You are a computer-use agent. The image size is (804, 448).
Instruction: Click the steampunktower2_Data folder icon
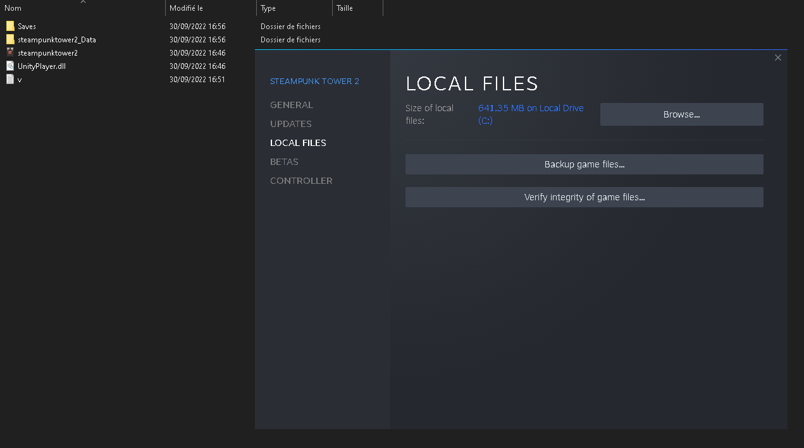click(10, 40)
